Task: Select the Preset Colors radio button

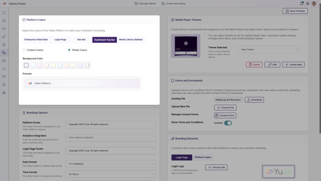Action: [69, 50]
